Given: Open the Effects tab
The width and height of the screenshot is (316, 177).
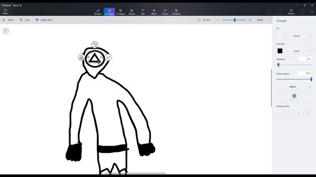Looking at the screenshot, I should 154,12.
